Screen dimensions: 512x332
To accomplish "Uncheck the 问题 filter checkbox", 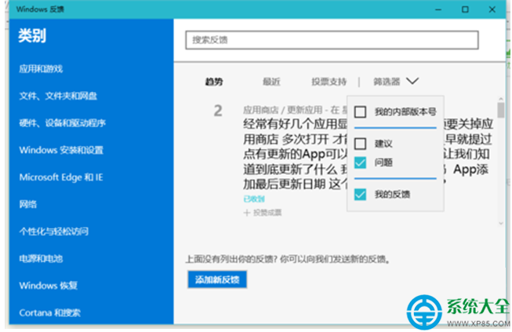I will coord(360,162).
